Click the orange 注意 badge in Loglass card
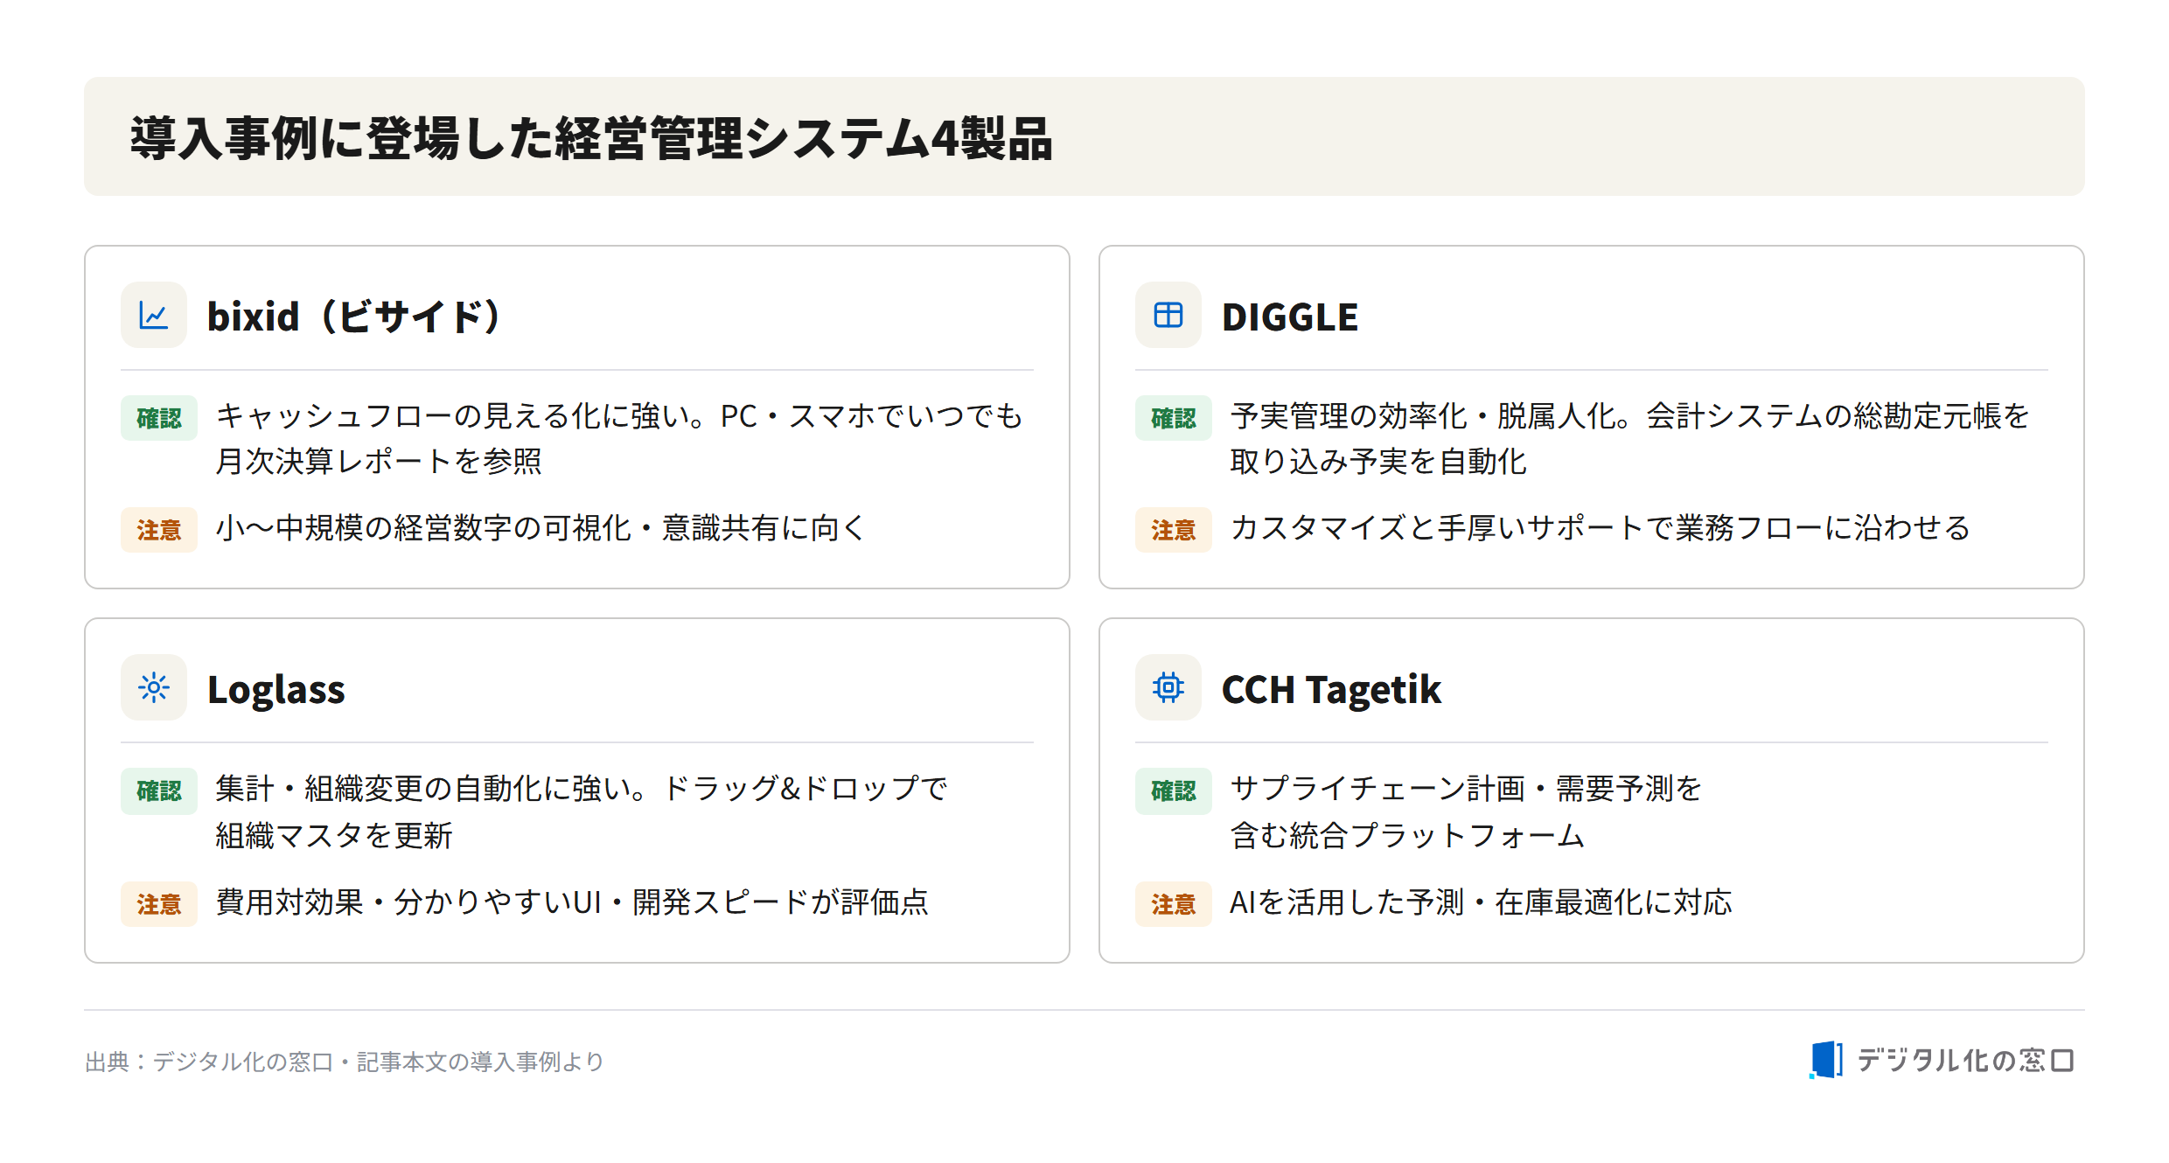The height and width of the screenshot is (1163, 2169). click(159, 903)
